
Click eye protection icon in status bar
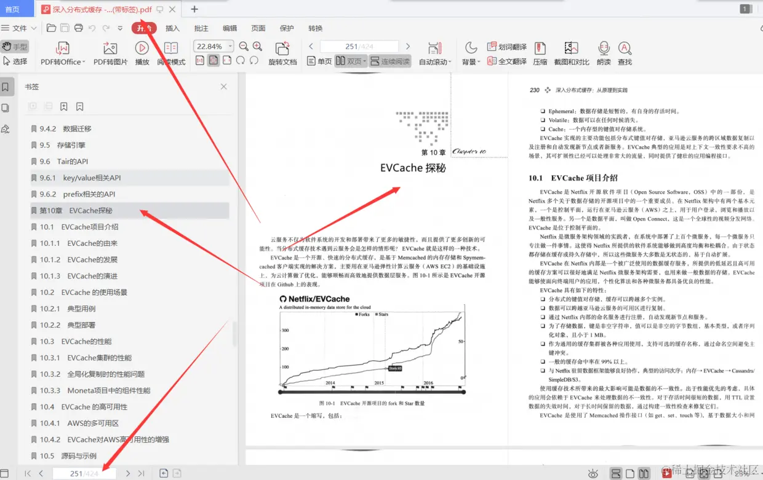click(x=593, y=474)
